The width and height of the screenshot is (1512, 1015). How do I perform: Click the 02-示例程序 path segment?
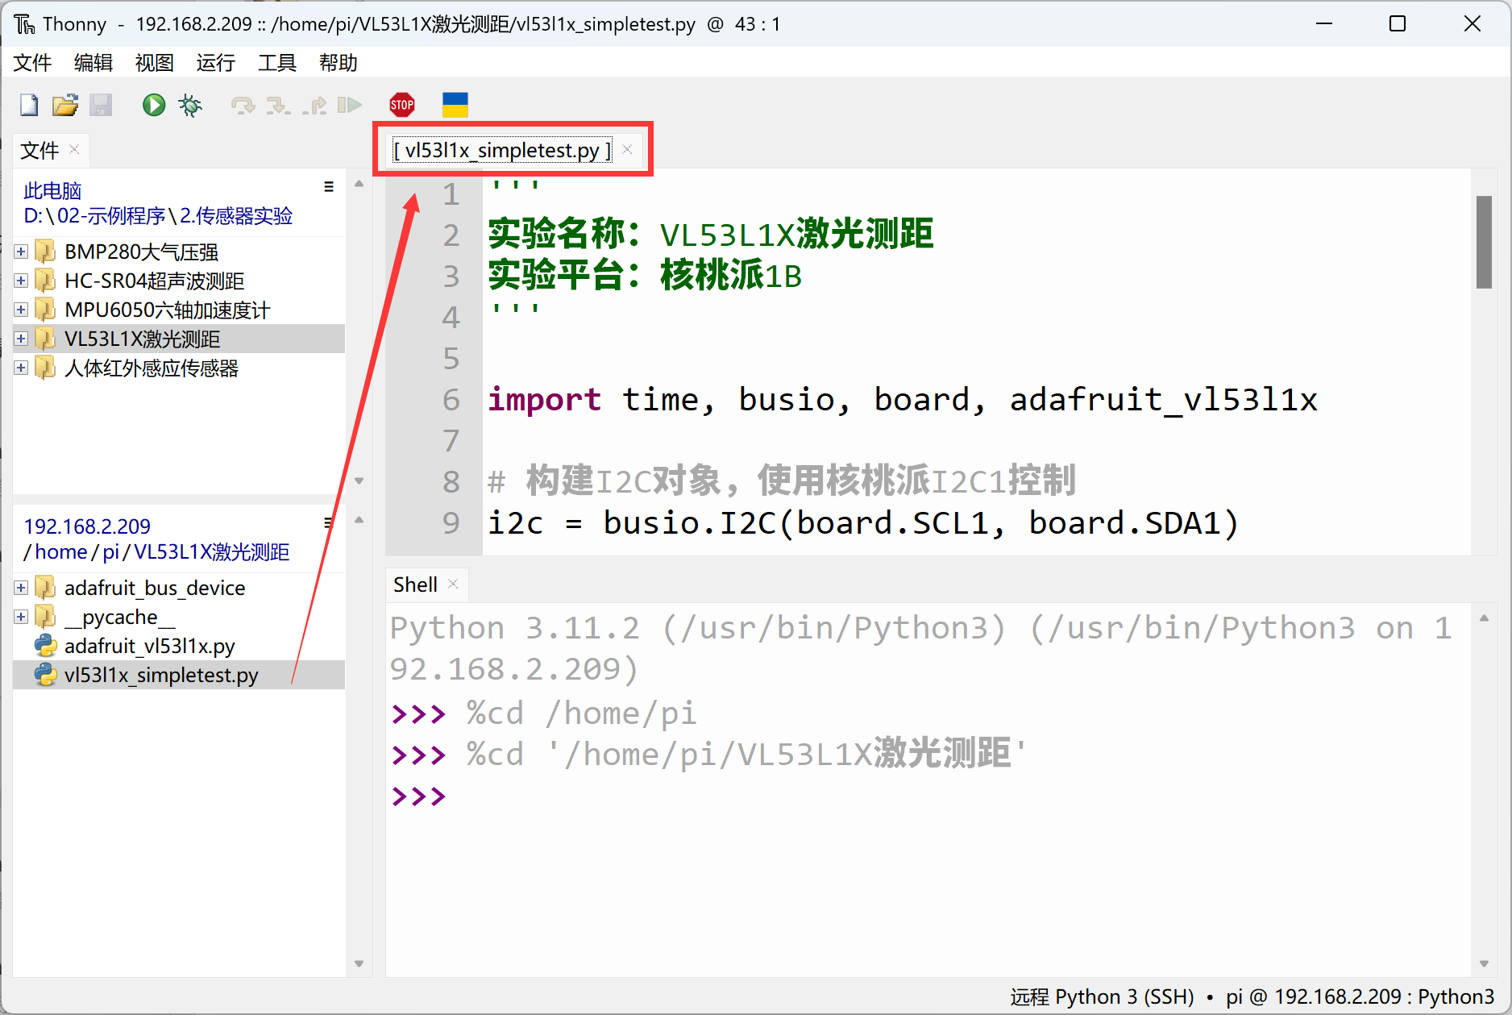(x=111, y=216)
